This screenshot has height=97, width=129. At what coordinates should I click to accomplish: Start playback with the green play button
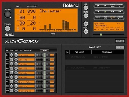coord(105,12)
